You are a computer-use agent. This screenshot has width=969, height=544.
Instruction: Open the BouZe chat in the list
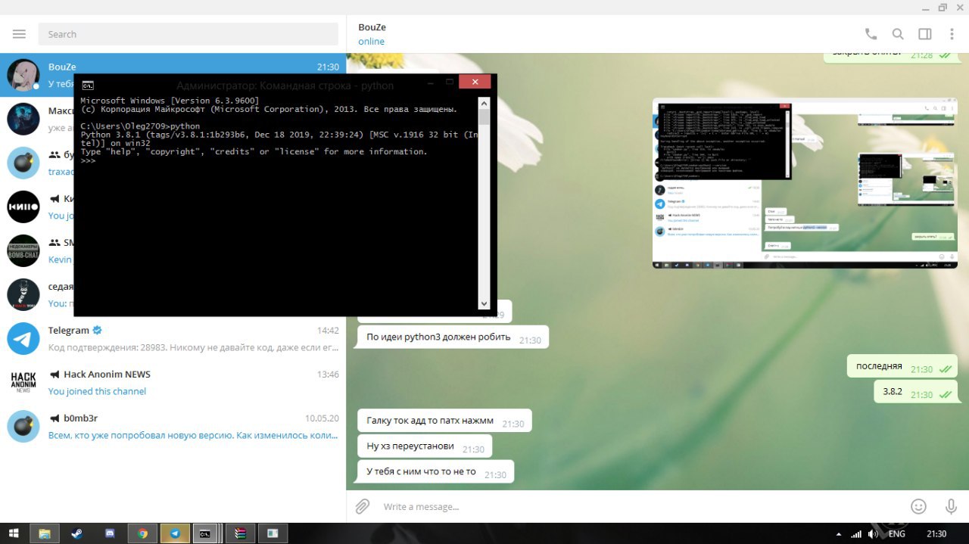[x=173, y=75]
